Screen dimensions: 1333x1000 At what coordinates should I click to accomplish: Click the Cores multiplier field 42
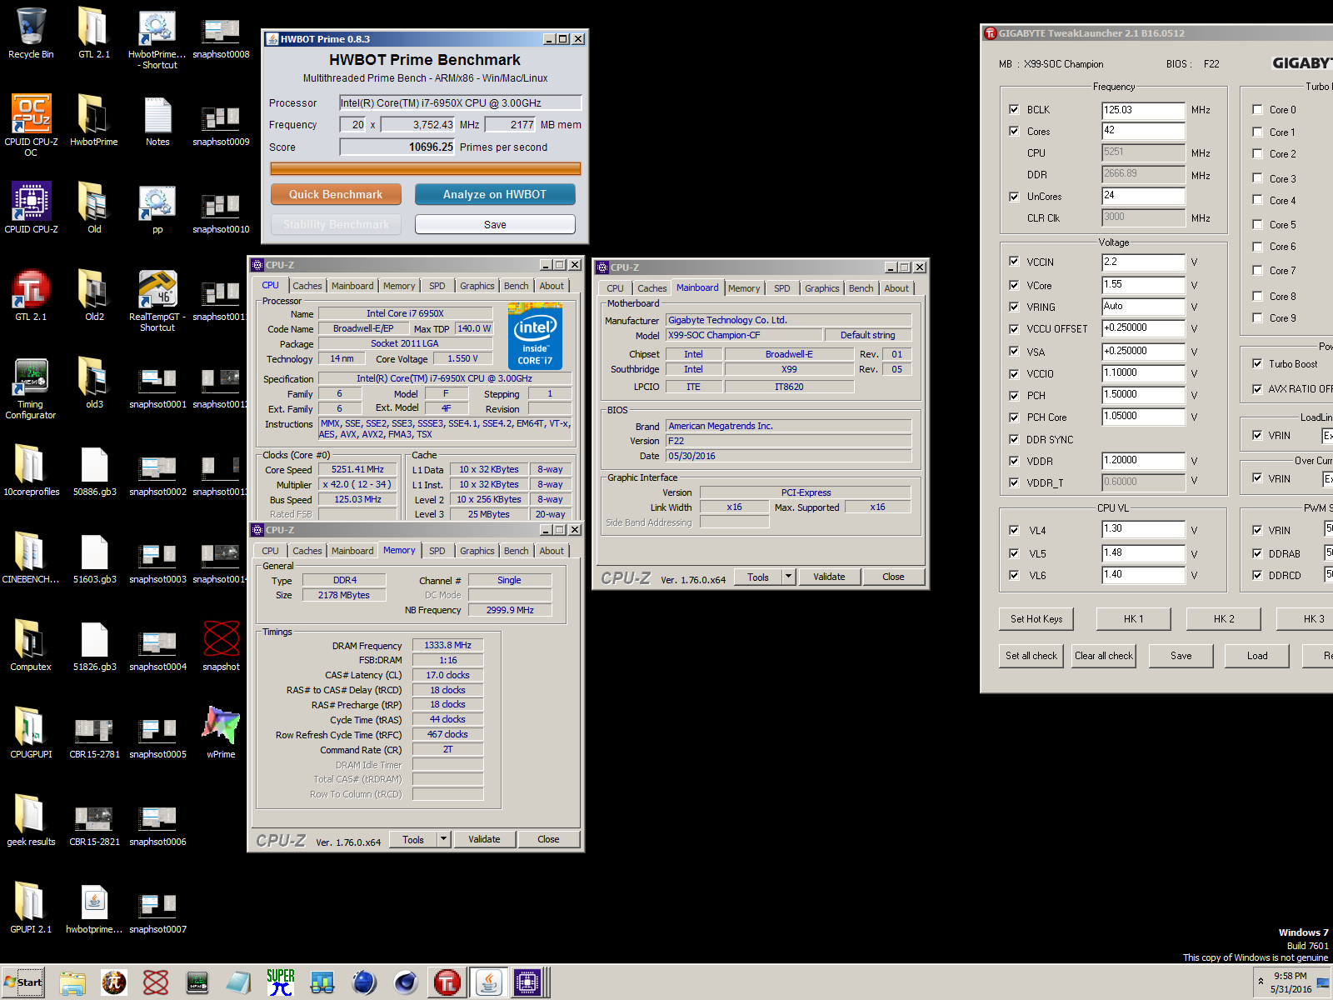click(x=1143, y=131)
